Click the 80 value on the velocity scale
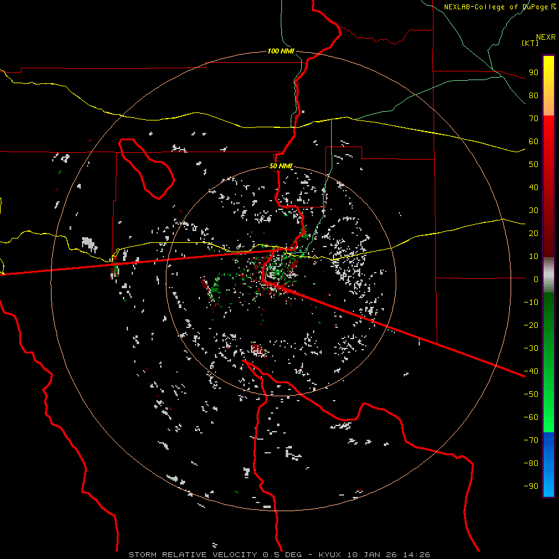The height and width of the screenshot is (559, 559). click(x=534, y=96)
